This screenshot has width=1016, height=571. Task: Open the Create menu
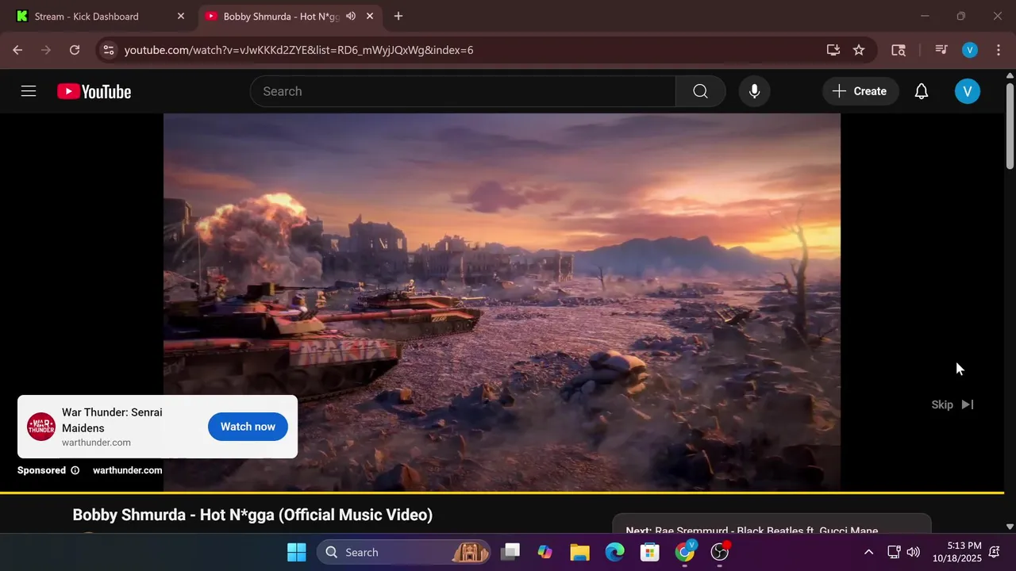coord(860,91)
